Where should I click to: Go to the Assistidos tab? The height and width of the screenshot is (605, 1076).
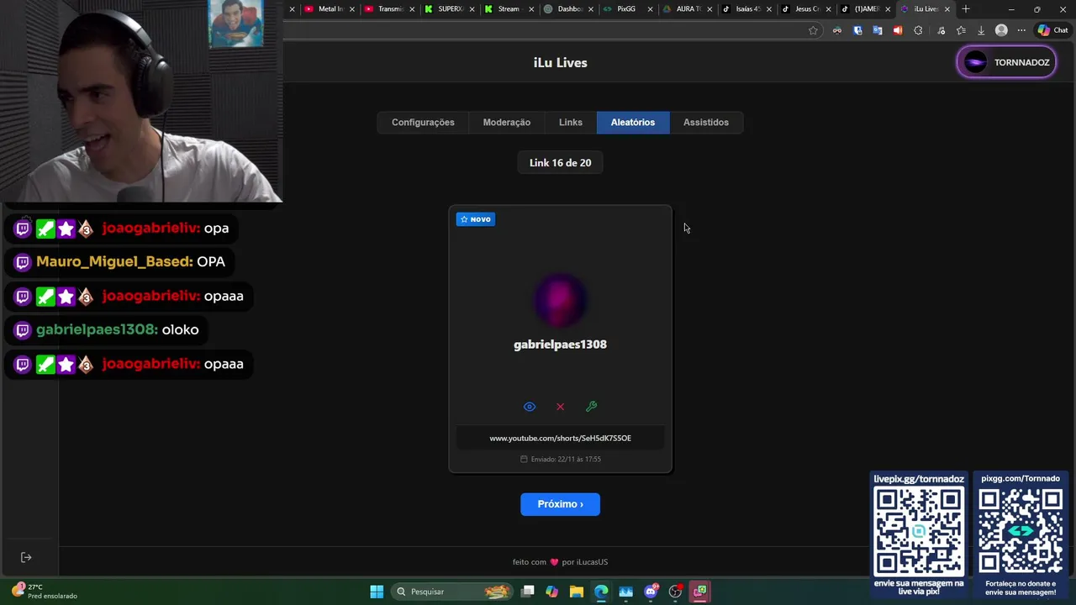point(706,123)
